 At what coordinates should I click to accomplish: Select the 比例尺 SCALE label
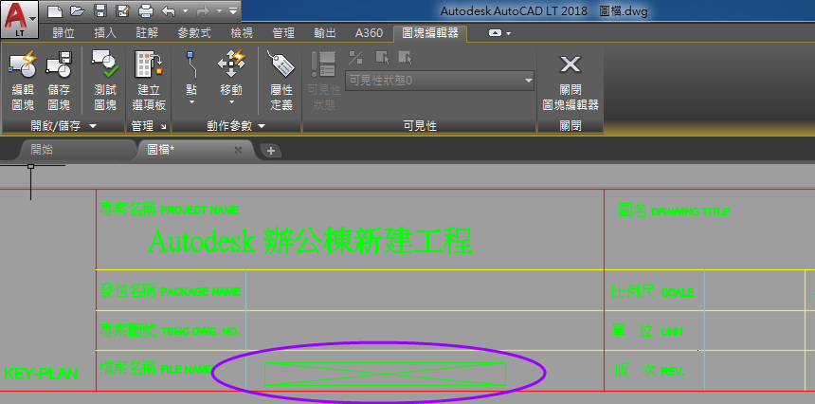[653, 292]
